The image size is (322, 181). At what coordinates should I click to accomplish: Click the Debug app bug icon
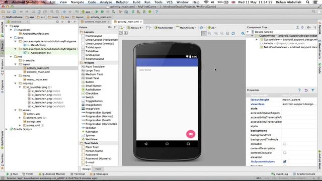click(102, 12)
